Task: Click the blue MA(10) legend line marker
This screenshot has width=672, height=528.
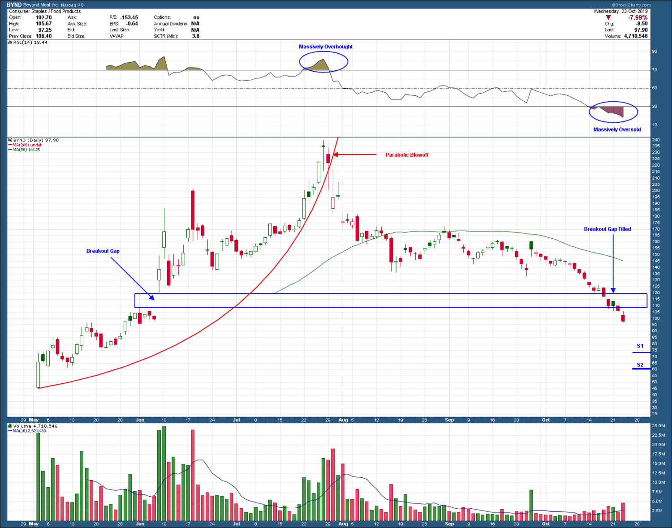Action: tap(10, 431)
